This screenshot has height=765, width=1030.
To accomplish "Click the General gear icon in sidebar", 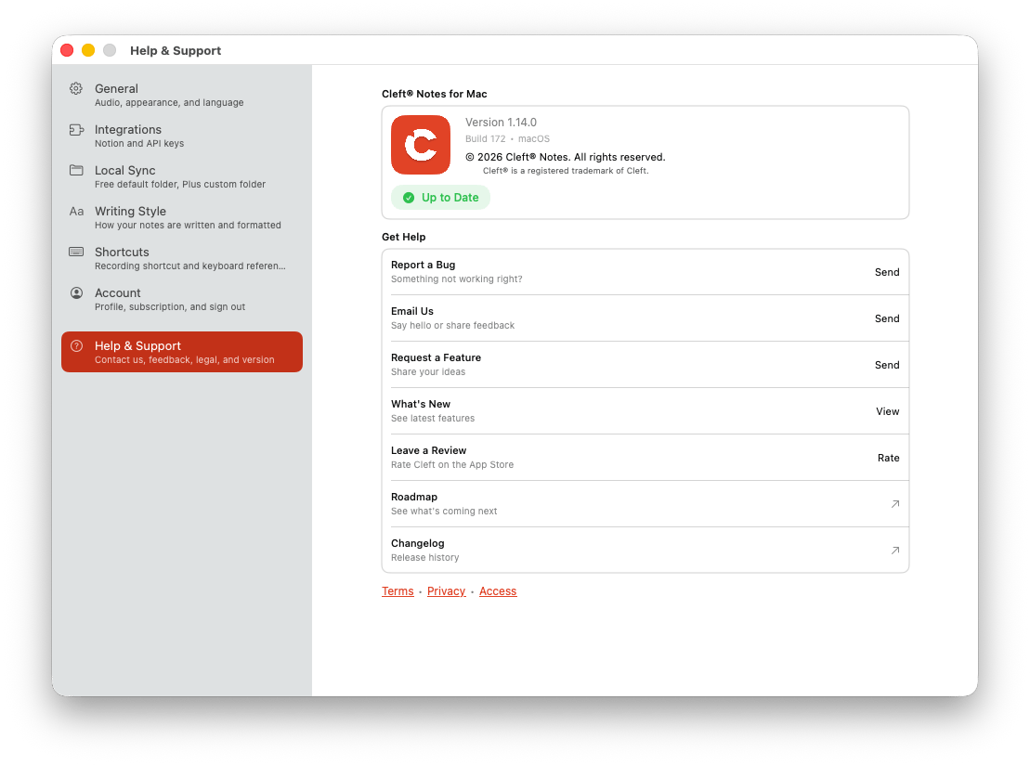I will coord(76,88).
